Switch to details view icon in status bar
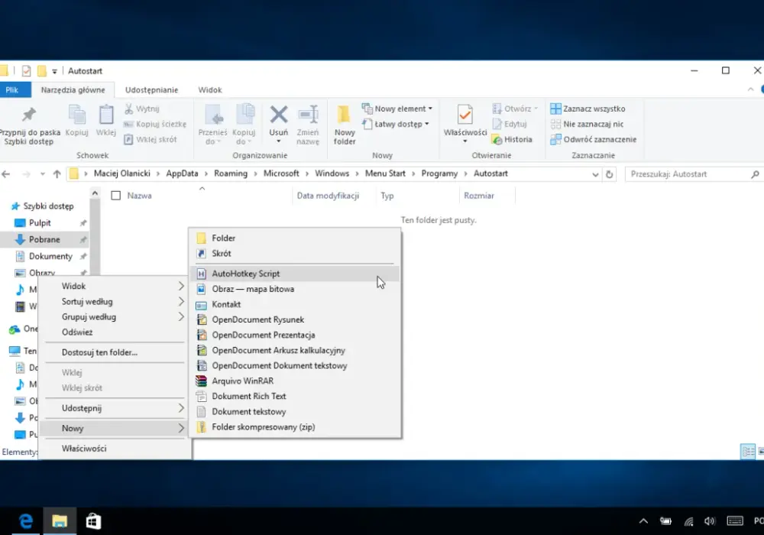Viewport: 764px width, 535px height. coord(747,451)
